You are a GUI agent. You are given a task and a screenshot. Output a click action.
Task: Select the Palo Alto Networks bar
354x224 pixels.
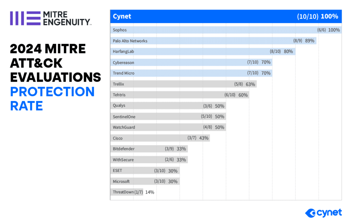pos(213,41)
